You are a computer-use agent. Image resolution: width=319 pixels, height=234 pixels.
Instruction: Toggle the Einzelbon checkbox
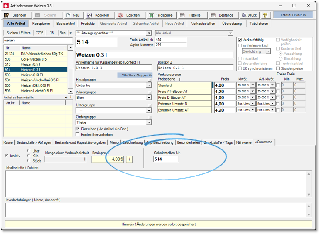(78, 129)
